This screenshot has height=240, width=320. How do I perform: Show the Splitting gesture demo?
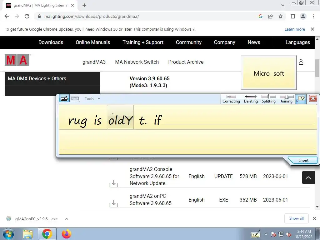pyautogui.click(x=268, y=99)
